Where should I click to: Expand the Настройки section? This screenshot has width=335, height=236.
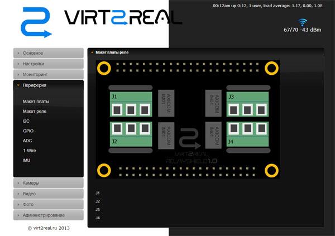48,64
